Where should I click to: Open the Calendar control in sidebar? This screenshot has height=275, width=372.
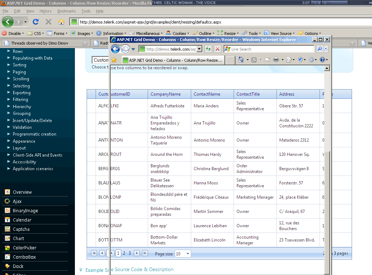(x=22, y=220)
